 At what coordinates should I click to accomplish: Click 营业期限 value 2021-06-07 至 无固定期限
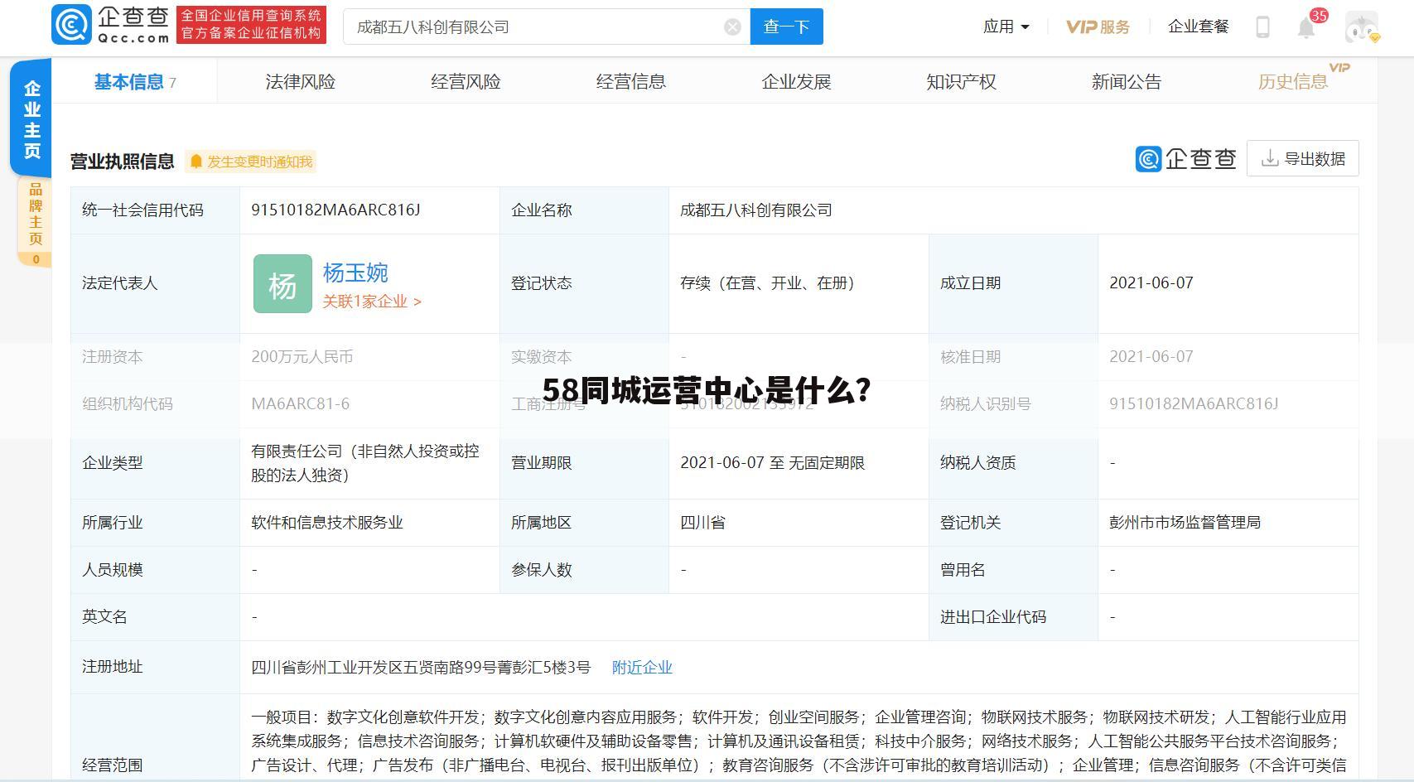pos(772,463)
